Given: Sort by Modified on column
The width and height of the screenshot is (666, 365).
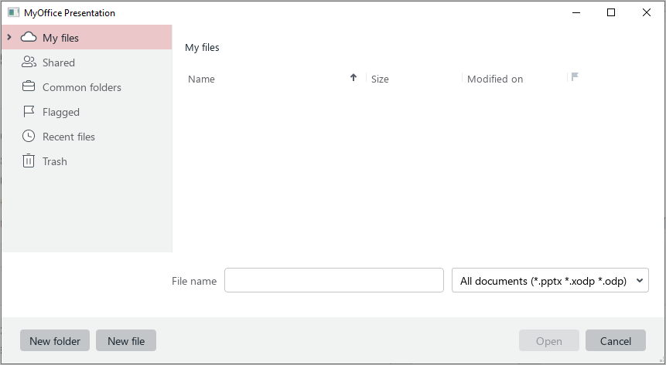Looking at the screenshot, I should (495, 79).
